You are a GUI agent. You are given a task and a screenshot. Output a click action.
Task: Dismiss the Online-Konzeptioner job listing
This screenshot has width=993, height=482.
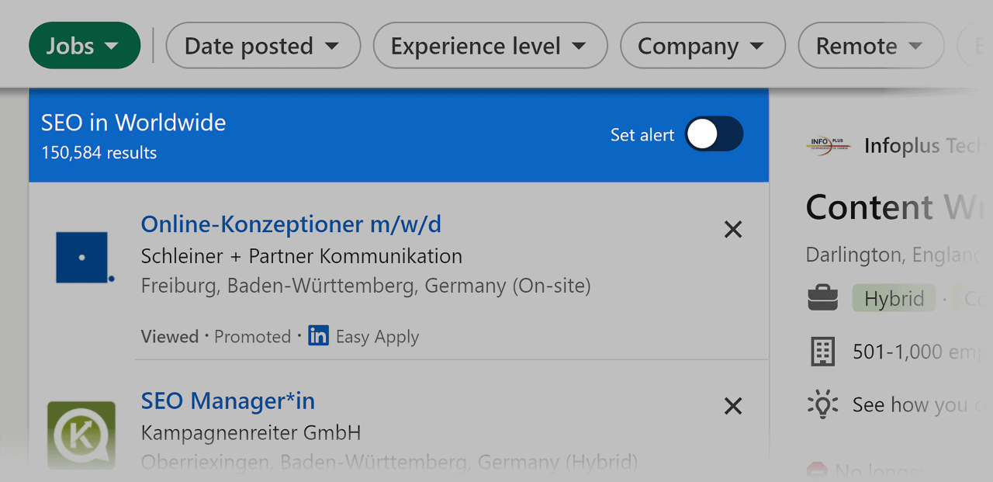tap(732, 229)
